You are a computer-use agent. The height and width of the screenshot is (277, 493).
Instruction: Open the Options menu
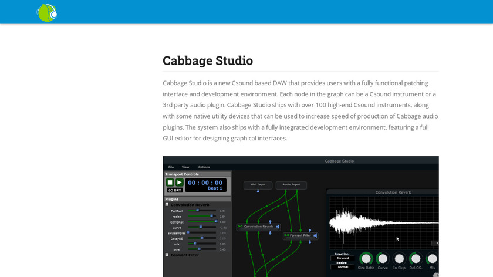point(204,167)
